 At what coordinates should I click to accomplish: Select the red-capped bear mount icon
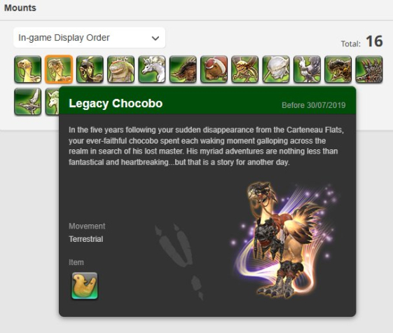pos(214,69)
